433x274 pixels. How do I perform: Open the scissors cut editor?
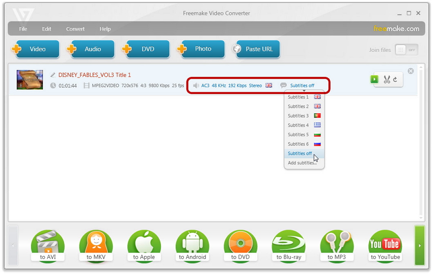click(387, 79)
